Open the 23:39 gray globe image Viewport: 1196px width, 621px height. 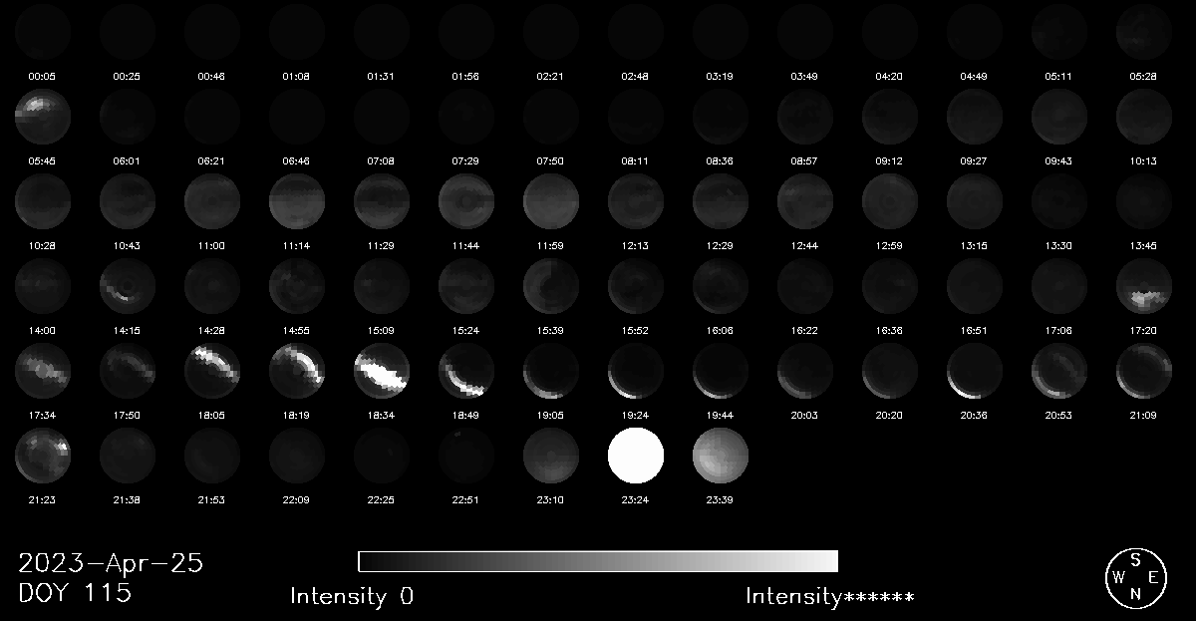[x=720, y=456]
